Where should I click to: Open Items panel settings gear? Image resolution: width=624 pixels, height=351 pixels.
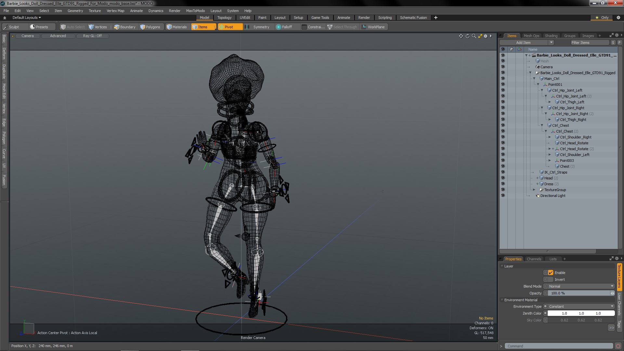click(x=617, y=35)
